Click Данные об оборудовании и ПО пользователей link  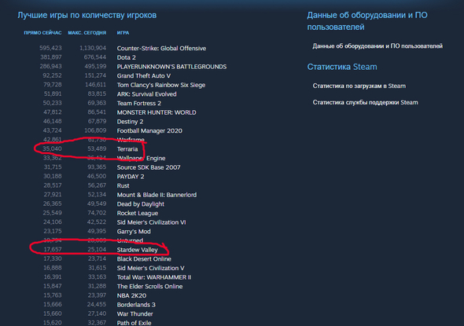click(x=377, y=46)
